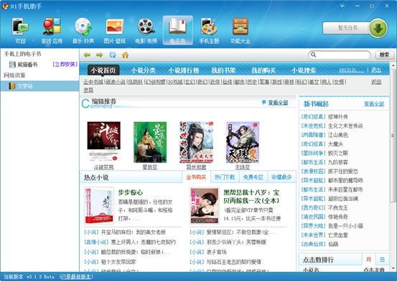Open the 欢迎 welcome phone icon

[20, 27]
